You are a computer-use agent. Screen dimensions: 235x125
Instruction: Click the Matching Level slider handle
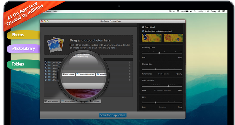(x=159, y=53)
